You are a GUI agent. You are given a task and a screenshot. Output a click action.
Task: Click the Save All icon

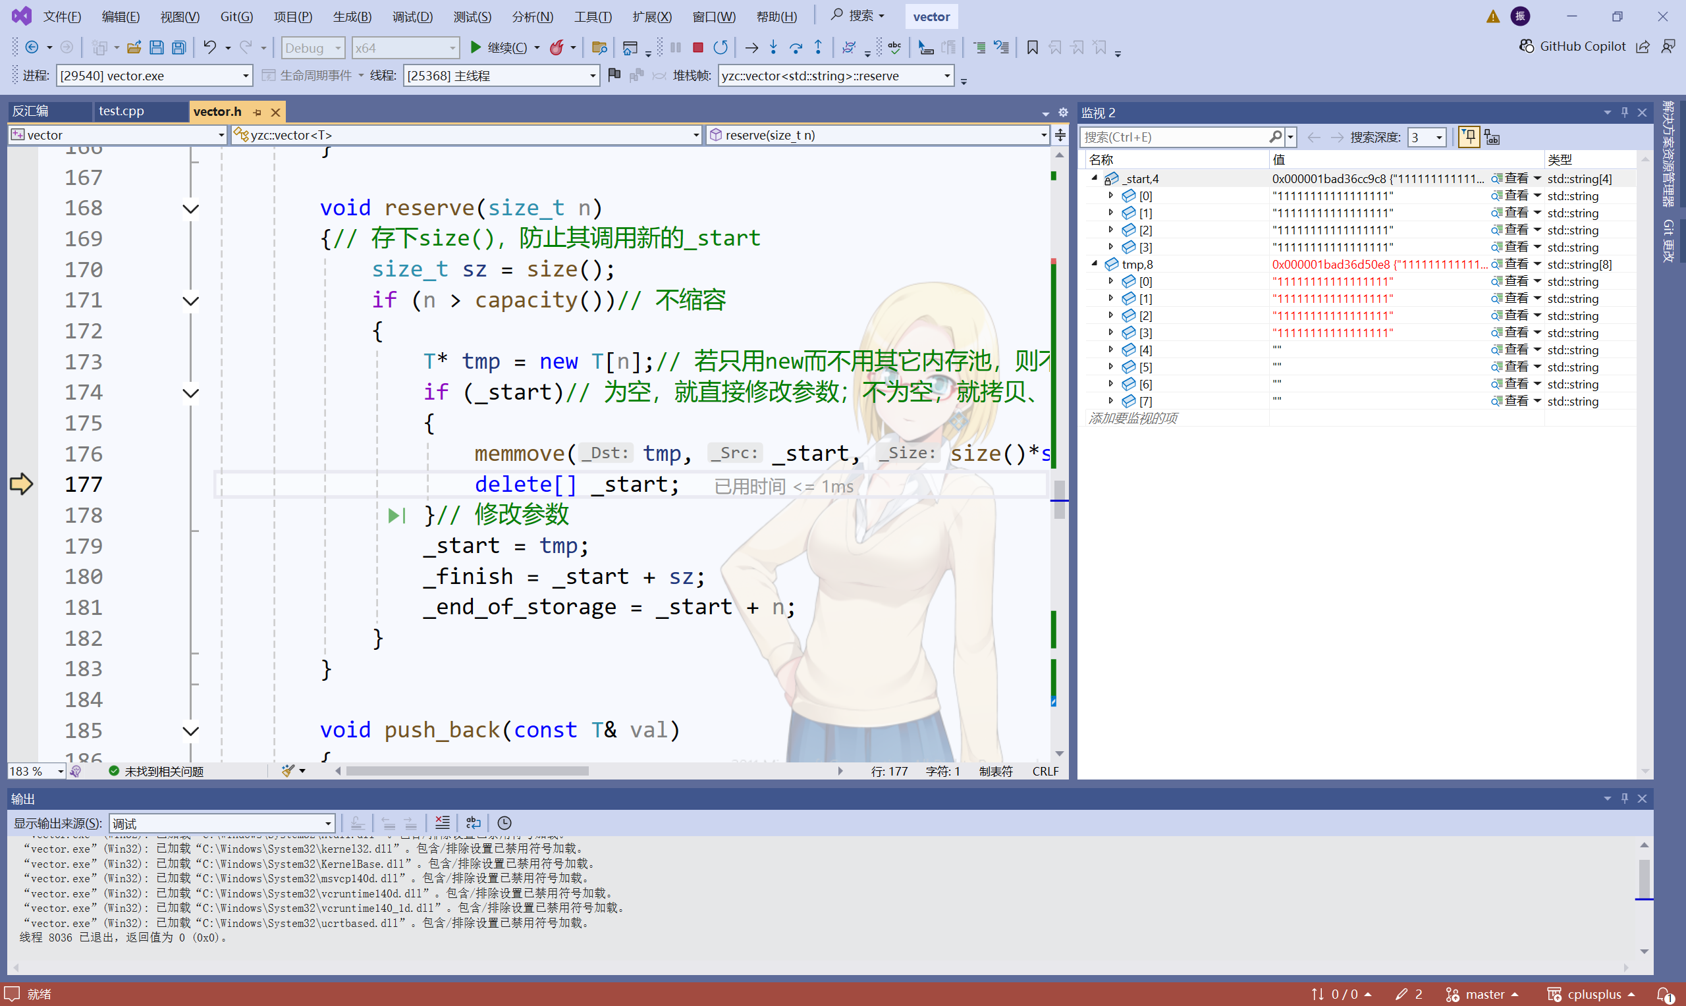pyautogui.click(x=179, y=47)
